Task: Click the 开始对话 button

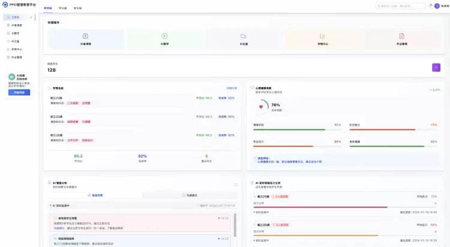Action: tap(19, 92)
